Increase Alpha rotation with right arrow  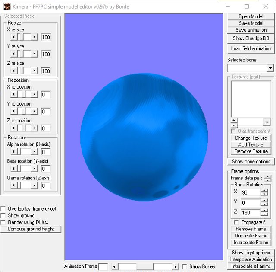(x=34, y=152)
